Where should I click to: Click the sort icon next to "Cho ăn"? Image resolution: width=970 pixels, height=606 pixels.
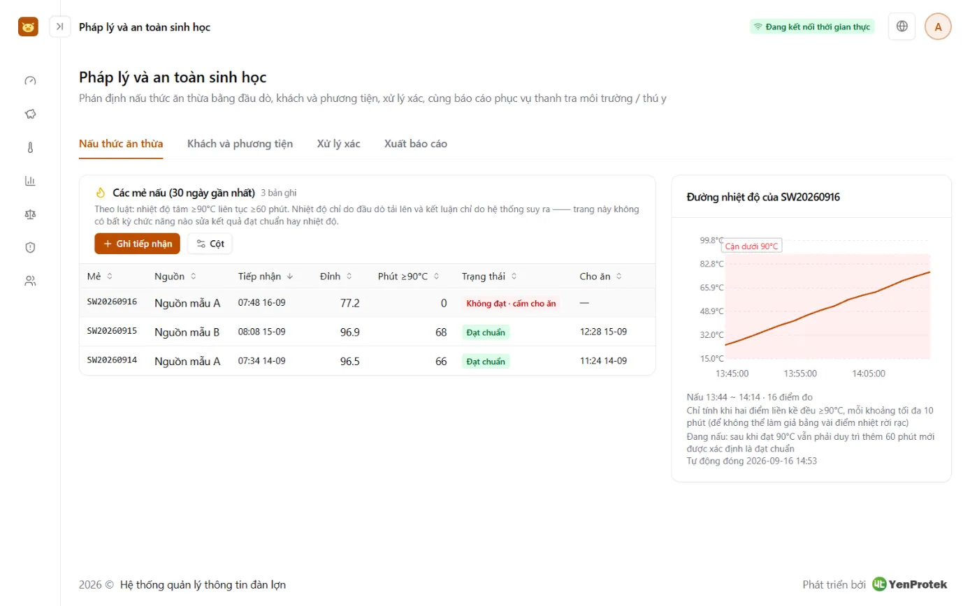coord(619,276)
